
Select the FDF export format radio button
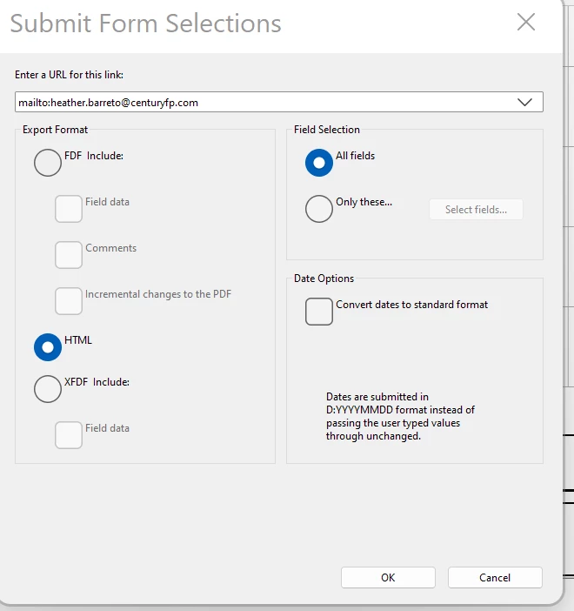(x=48, y=163)
